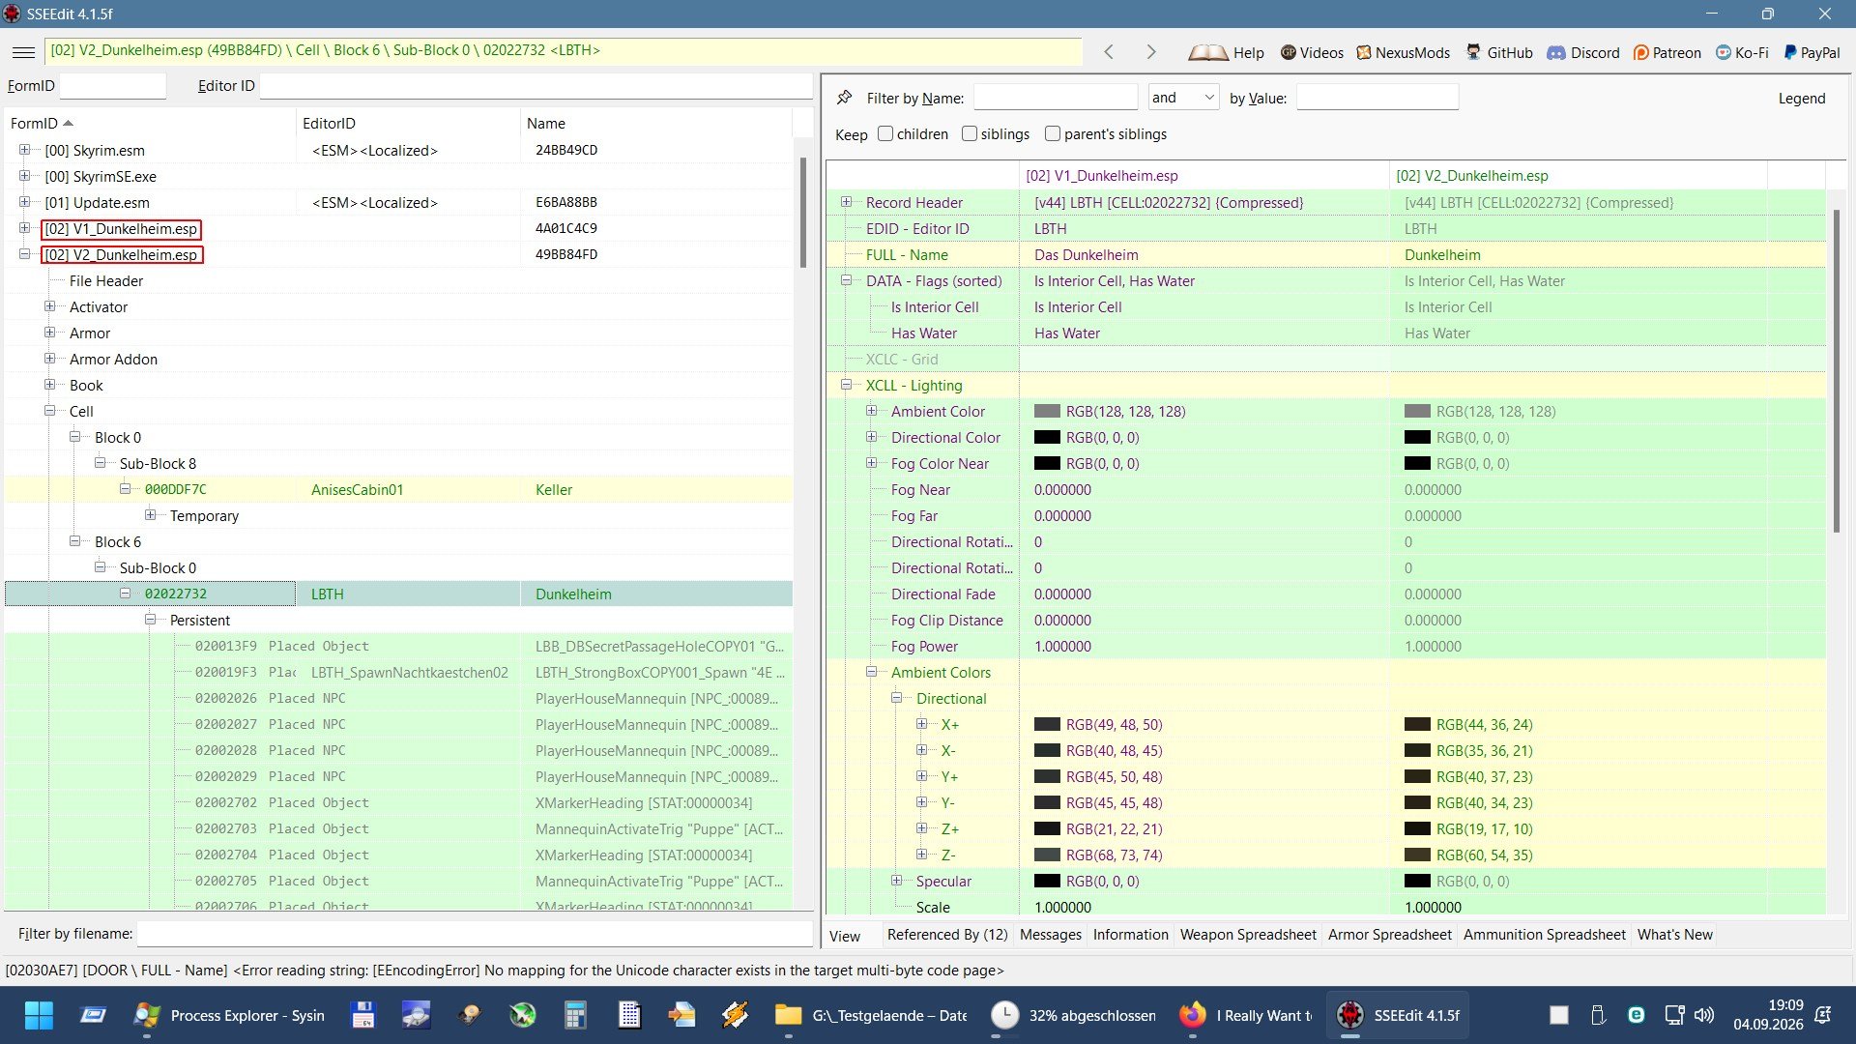Enable the parent's siblings checkbox
The image size is (1856, 1044).
click(1053, 133)
